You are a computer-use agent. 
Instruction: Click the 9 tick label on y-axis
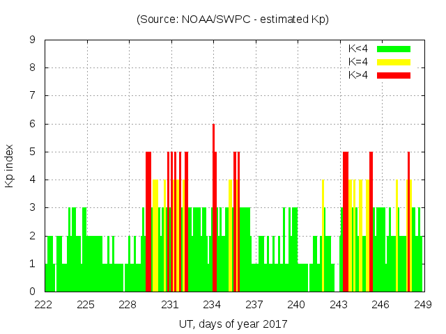[32, 40]
